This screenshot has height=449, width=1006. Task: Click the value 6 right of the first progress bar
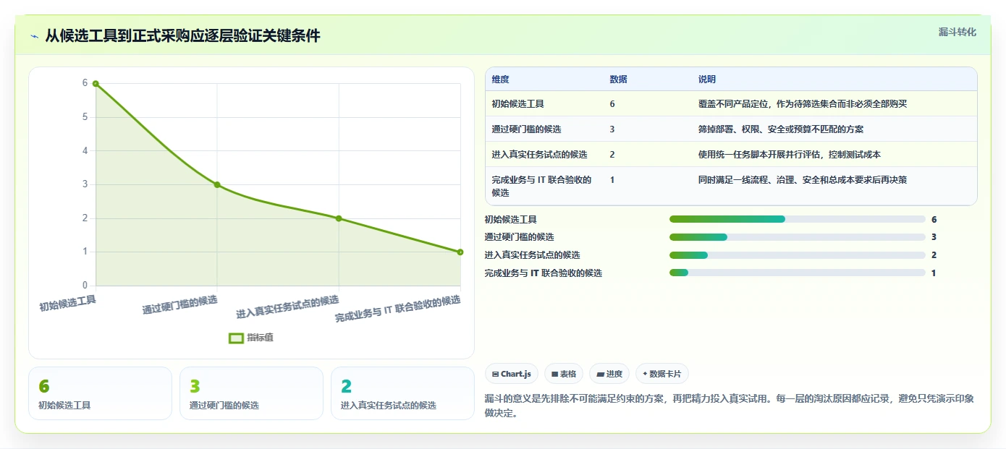point(934,219)
